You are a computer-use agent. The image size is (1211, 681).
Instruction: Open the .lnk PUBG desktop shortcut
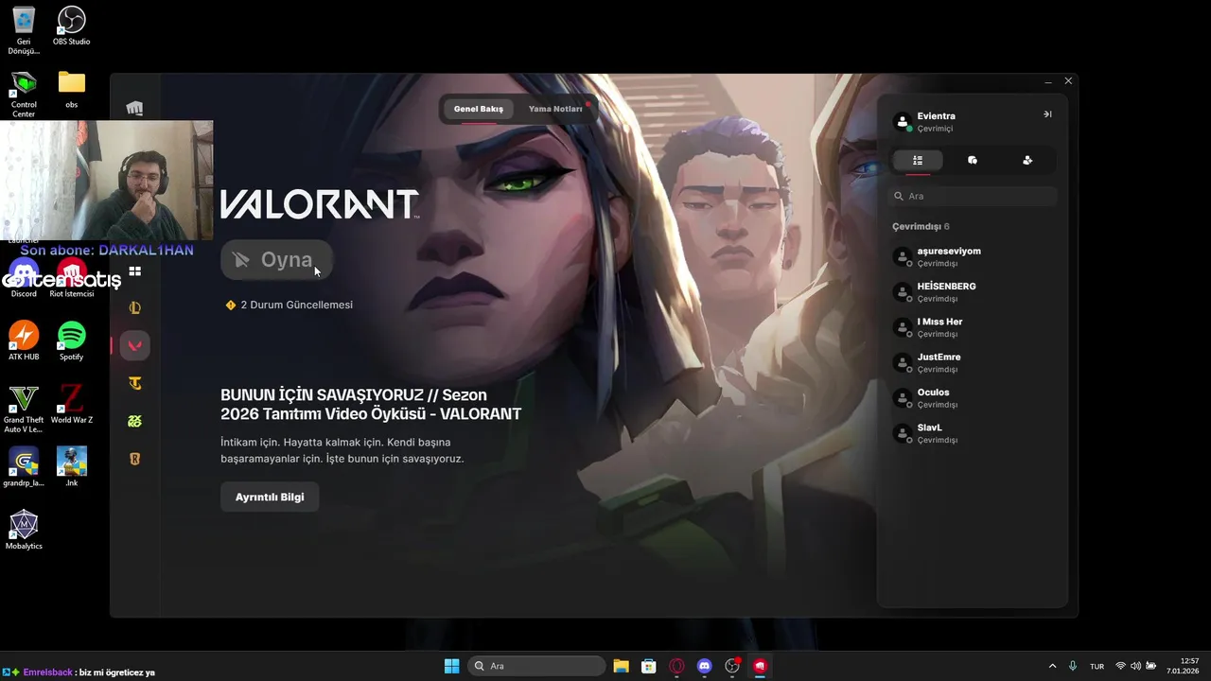[72, 467]
